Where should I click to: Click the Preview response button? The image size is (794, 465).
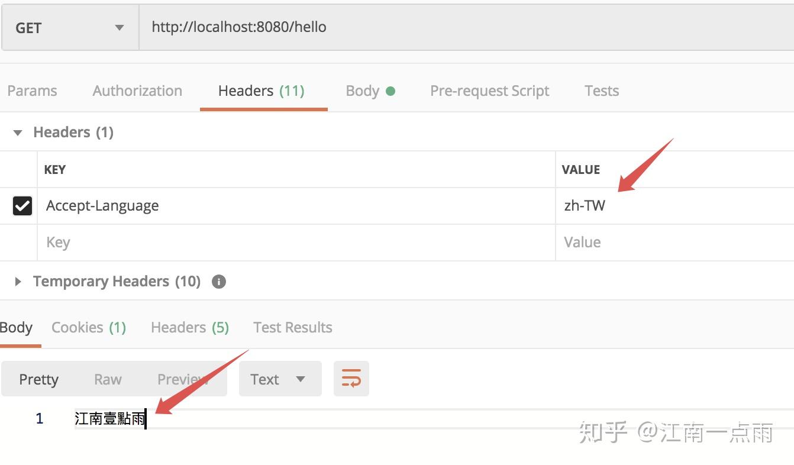coord(182,379)
